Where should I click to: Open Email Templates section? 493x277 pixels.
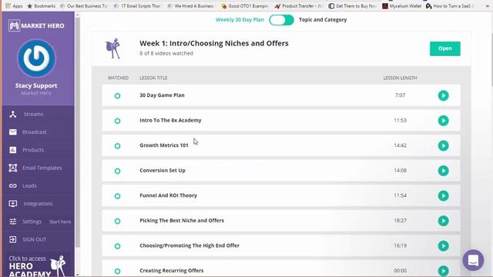click(42, 168)
